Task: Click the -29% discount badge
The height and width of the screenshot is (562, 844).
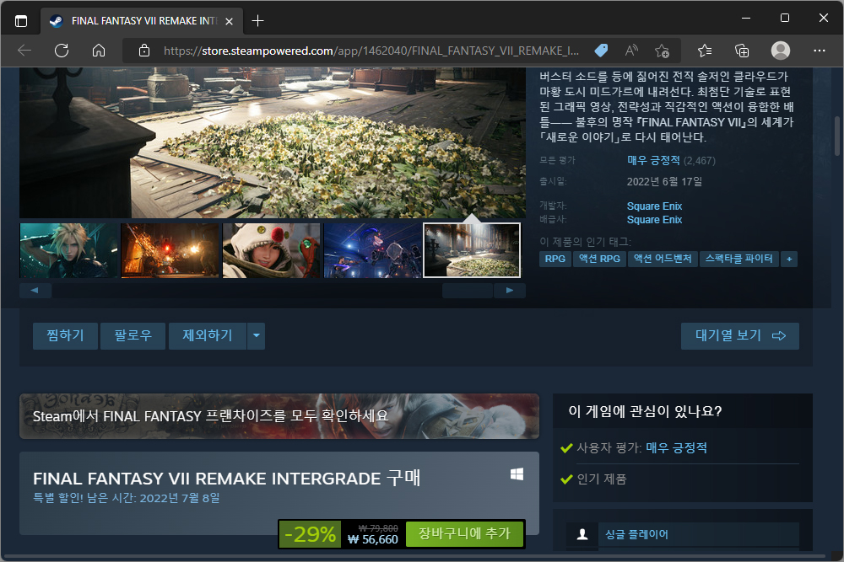Action: tap(310, 534)
